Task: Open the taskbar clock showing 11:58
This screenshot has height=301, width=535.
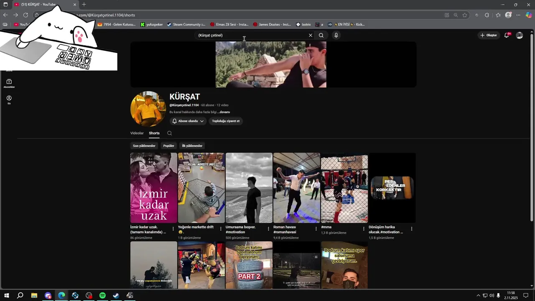Action: click(511, 296)
